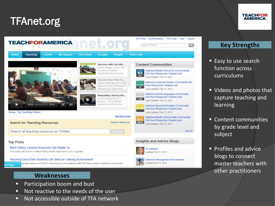Open Series: Top Teaching Videos link
Viewport: 275px width, 206px height.
click(x=24, y=112)
